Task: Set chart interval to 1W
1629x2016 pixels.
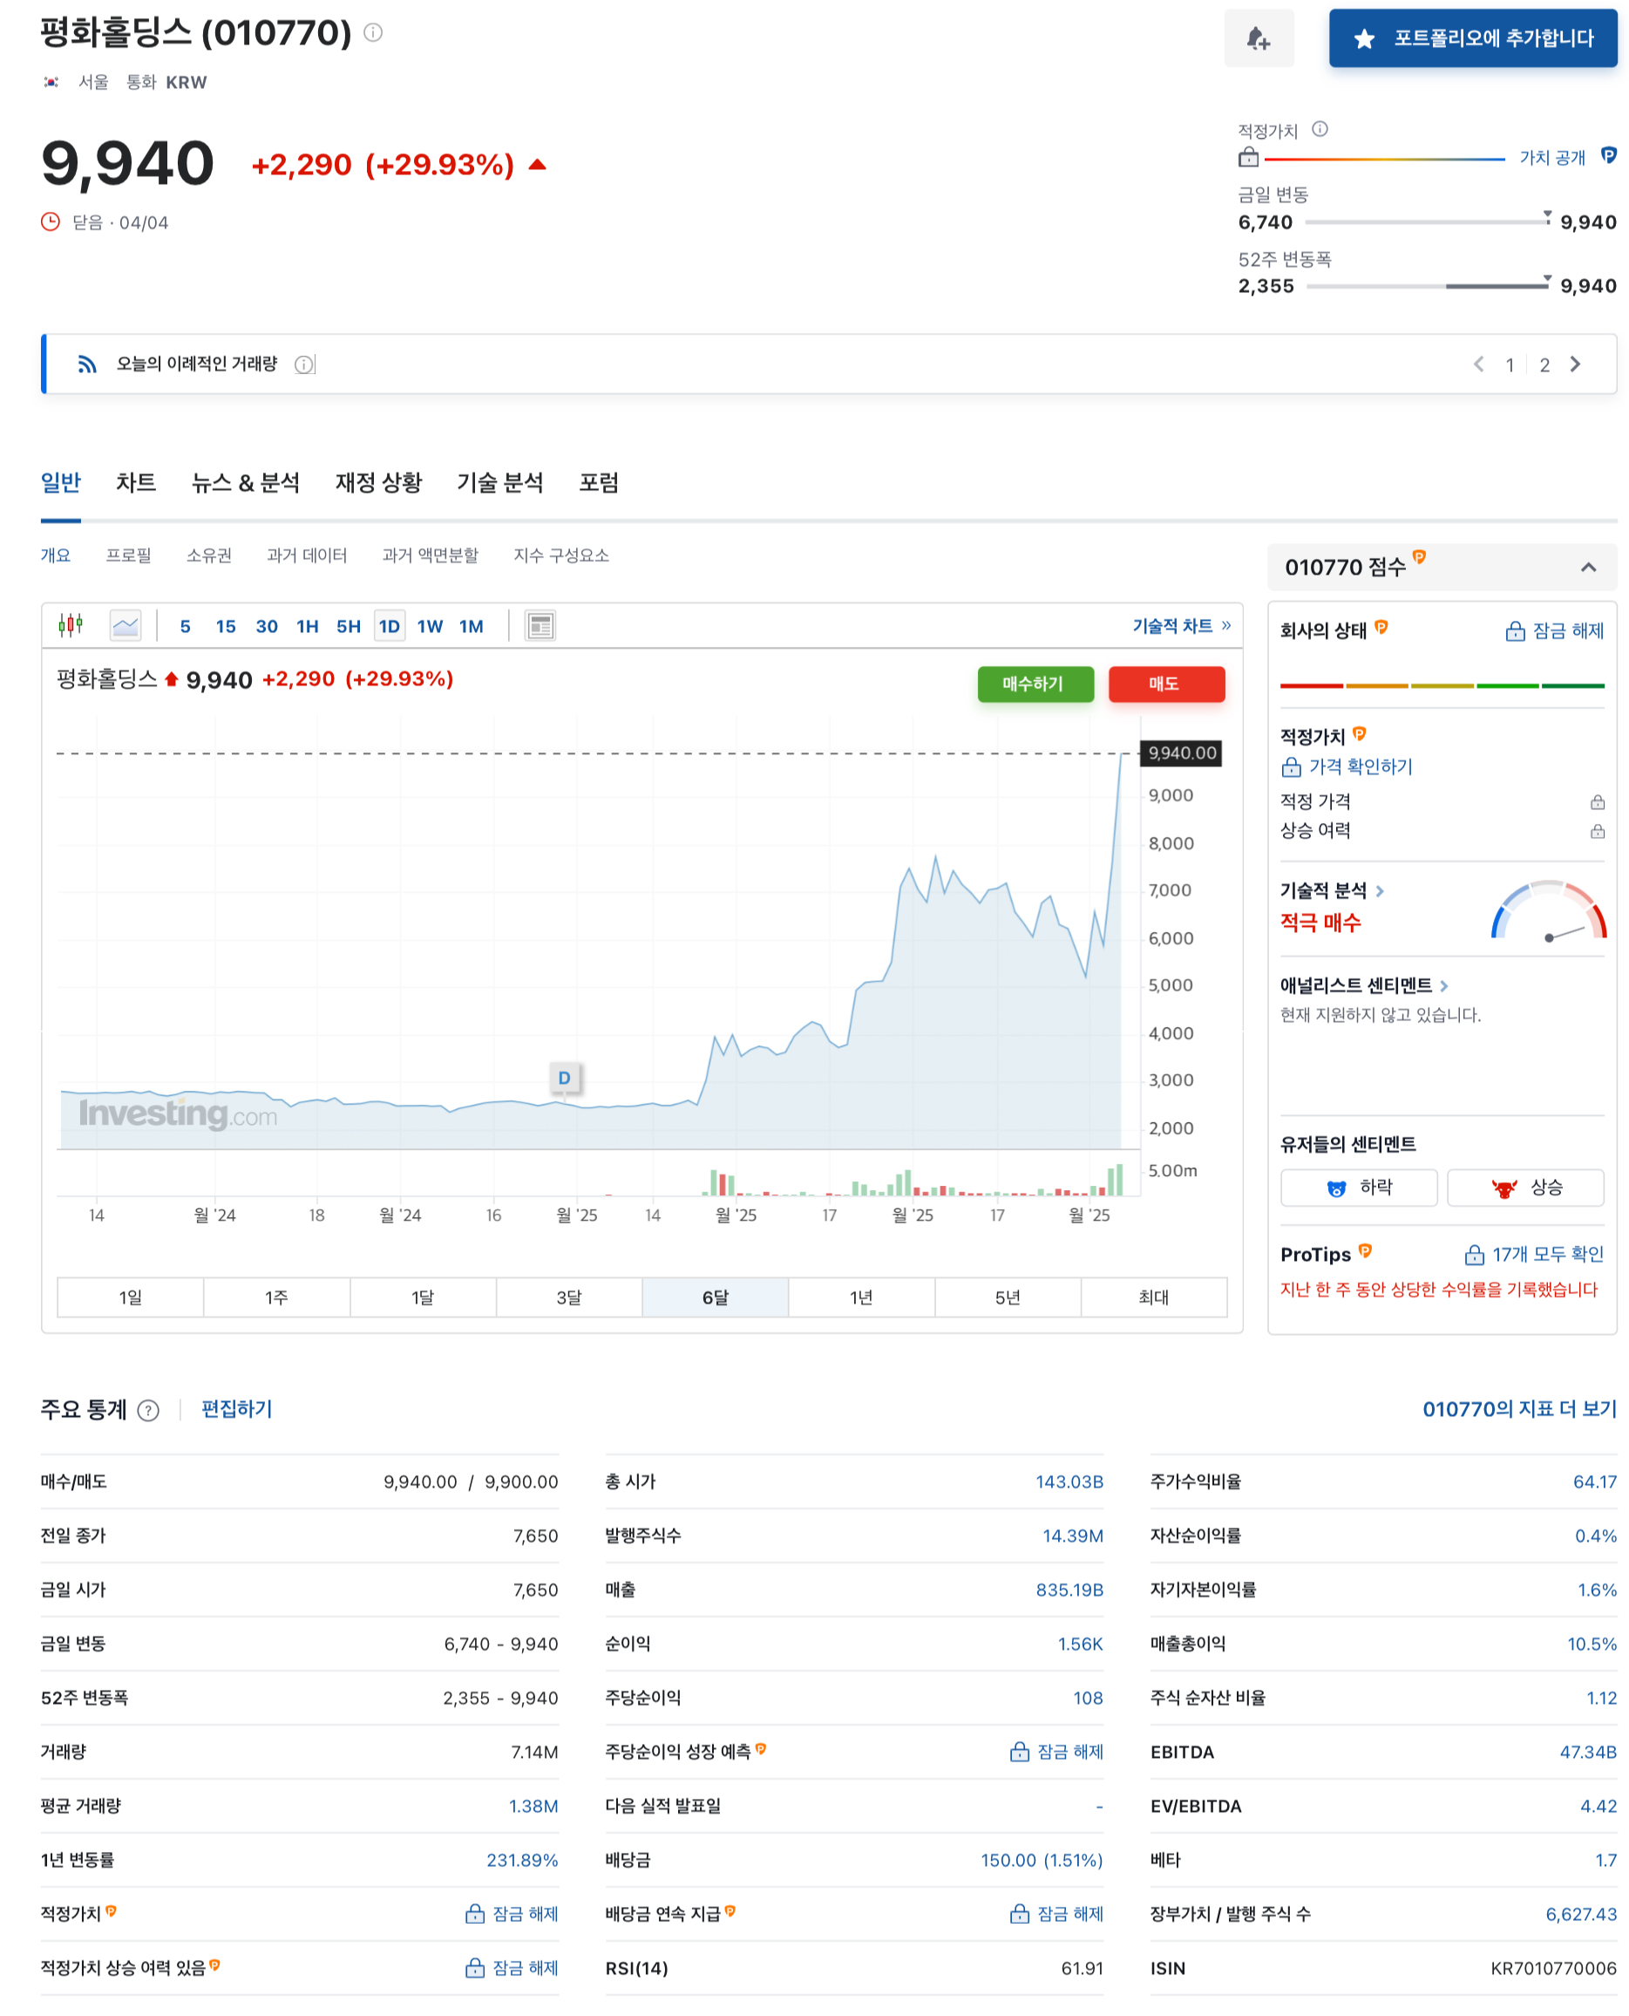Action: [430, 626]
